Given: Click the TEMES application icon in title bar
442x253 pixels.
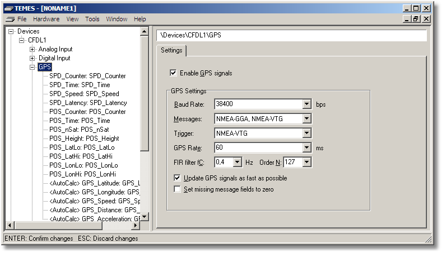Looking at the screenshot, I should tap(9, 8).
